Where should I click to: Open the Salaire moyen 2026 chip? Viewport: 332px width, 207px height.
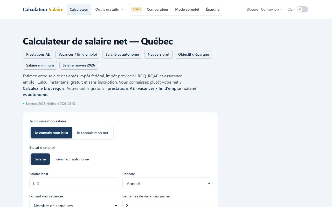coord(79,65)
